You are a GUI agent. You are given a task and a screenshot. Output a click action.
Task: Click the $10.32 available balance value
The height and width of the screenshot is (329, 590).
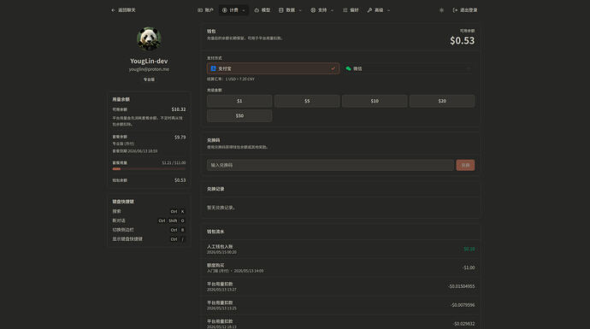[x=179, y=109]
